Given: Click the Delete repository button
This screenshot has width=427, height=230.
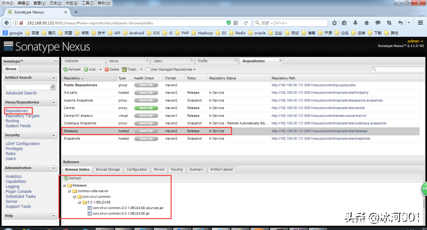Looking at the screenshot, I should coord(112,70).
